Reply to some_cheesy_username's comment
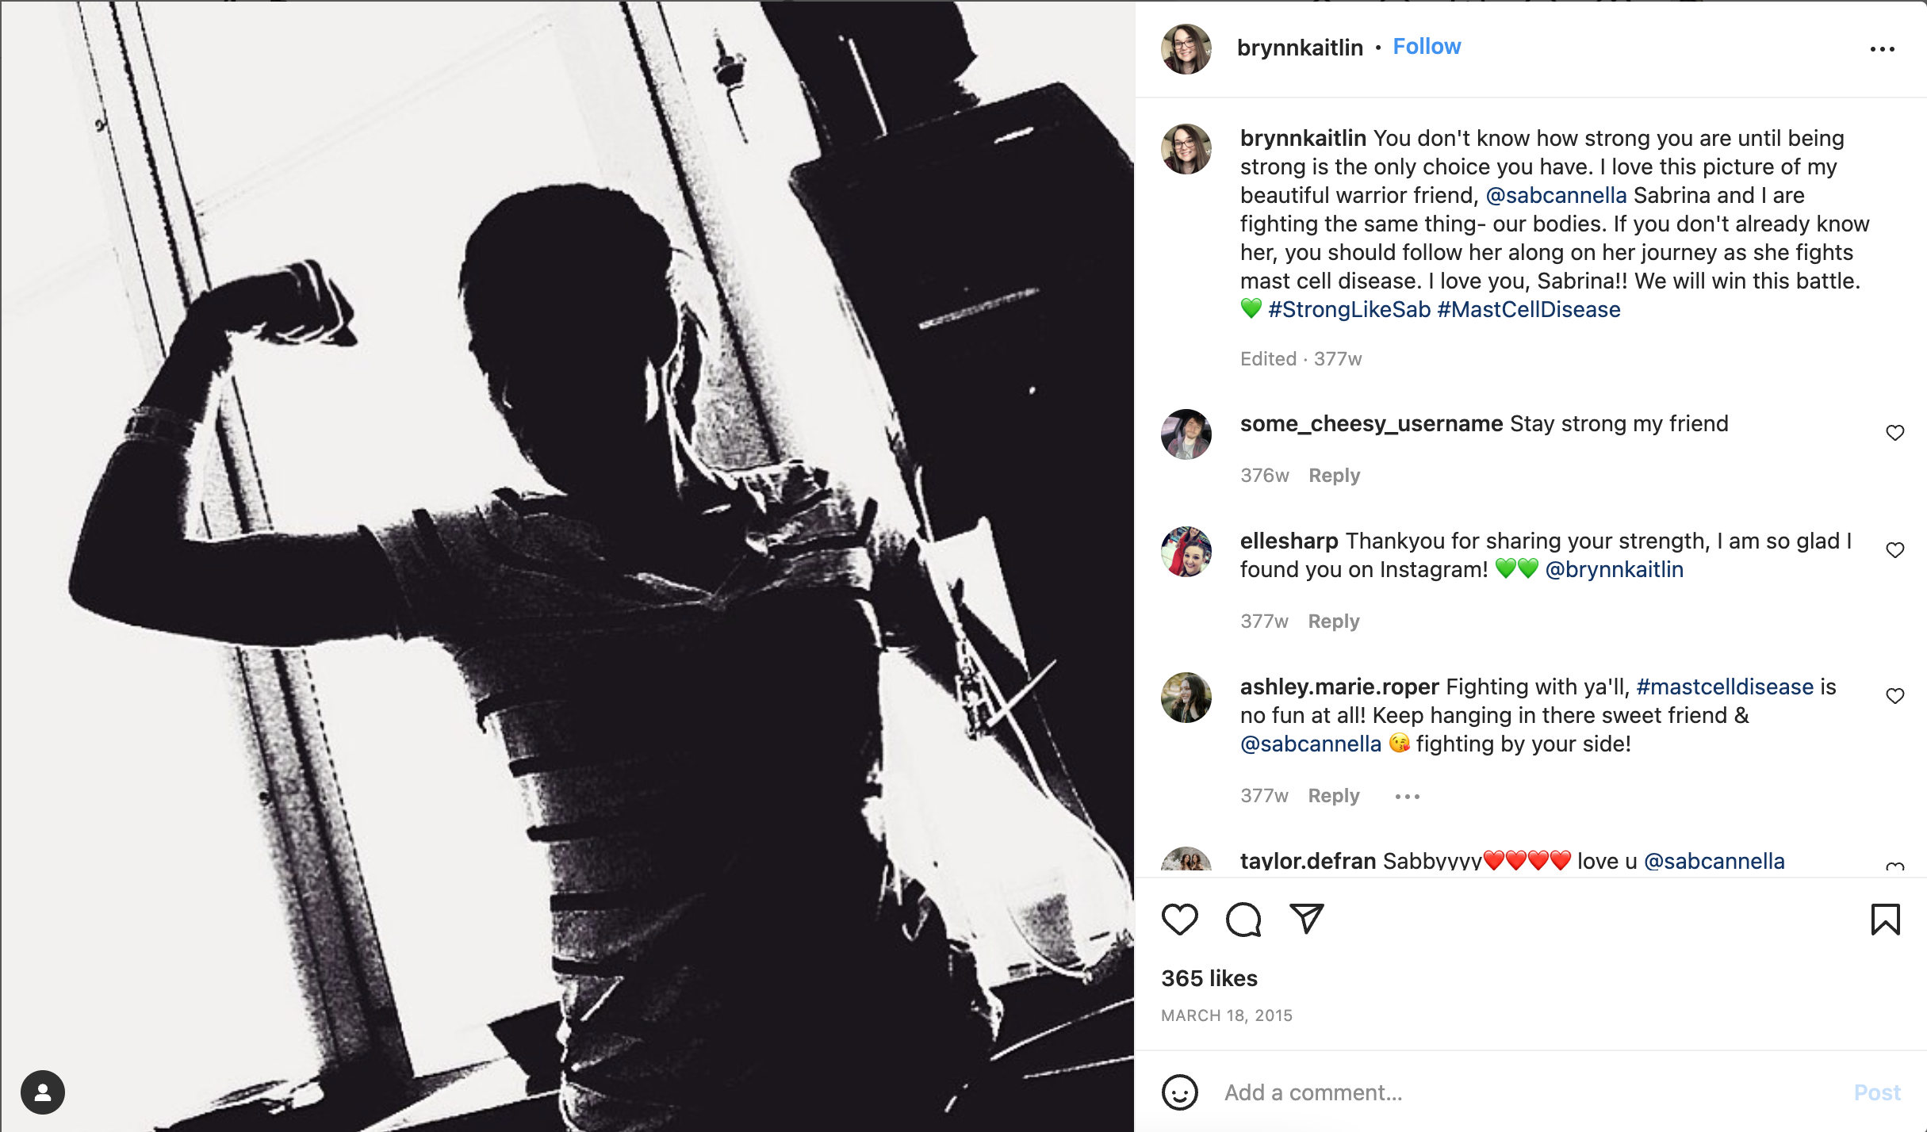The width and height of the screenshot is (1927, 1132). pyautogui.click(x=1334, y=476)
